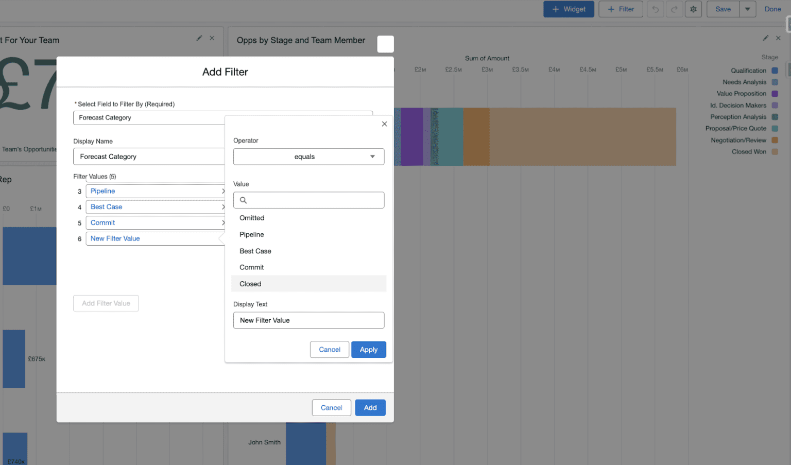
Task: Click the Qualification legend color square
Action: coord(775,71)
